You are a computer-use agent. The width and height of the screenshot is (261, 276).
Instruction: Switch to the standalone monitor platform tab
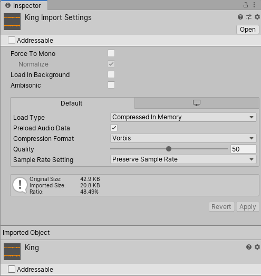pyautogui.click(x=197, y=103)
